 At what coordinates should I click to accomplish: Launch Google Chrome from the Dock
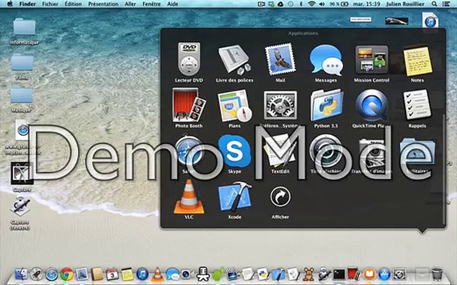pos(67,274)
